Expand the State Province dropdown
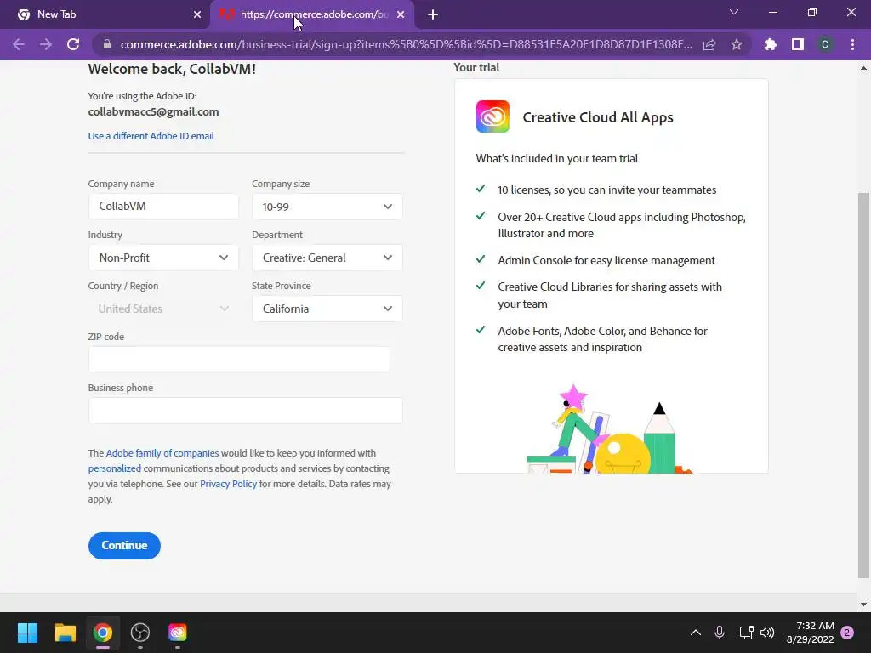This screenshot has height=653, width=871. 327,309
